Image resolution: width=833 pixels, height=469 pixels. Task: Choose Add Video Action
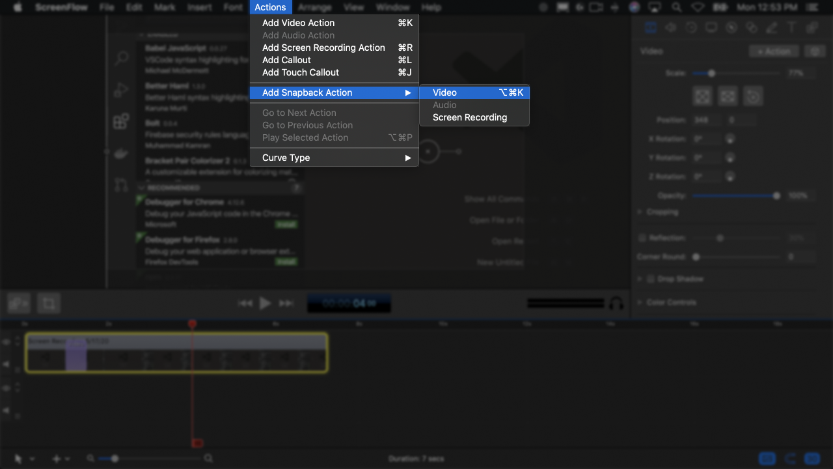[x=334, y=23]
